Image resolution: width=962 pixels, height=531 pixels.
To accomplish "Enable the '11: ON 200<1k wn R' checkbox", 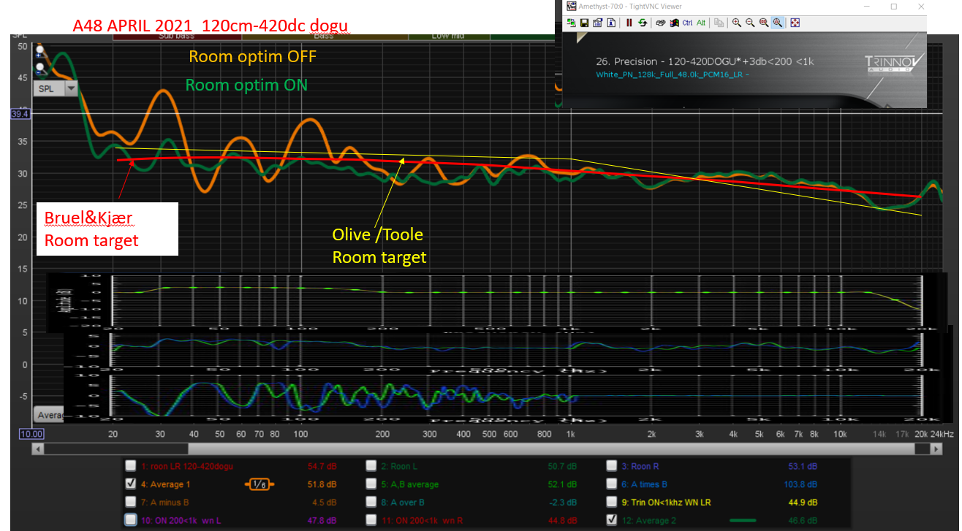I will [x=371, y=520].
